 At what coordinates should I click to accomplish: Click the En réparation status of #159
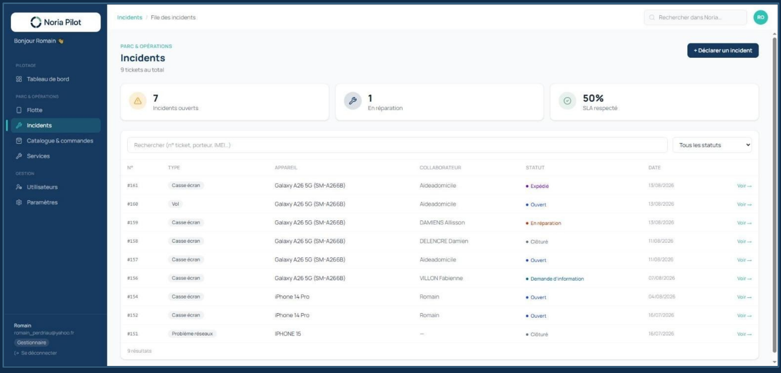[543, 223]
